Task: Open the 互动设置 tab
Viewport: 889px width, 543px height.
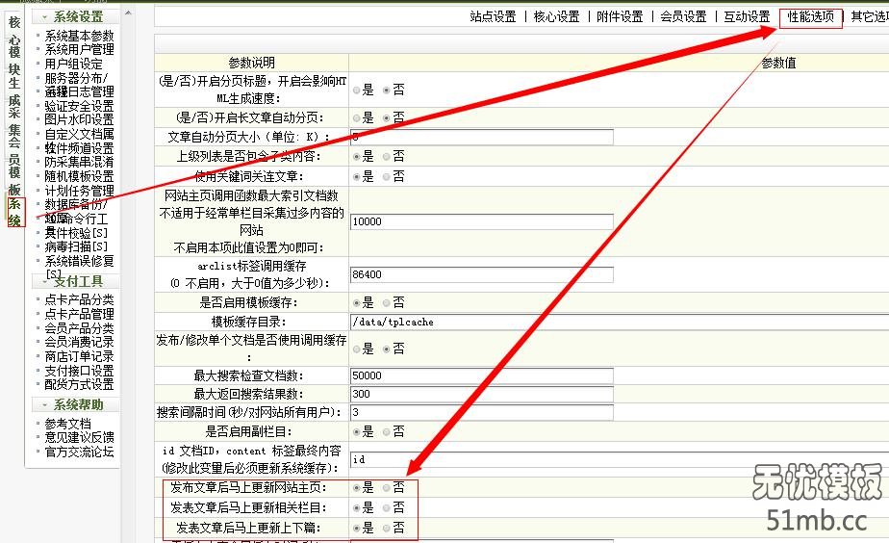Action: coord(747,17)
